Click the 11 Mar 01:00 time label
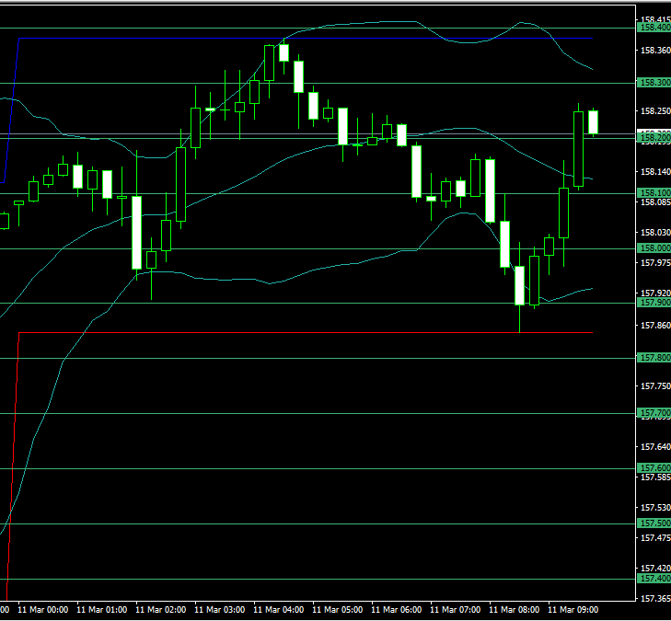Screen dimensions: 671x621 102,609
